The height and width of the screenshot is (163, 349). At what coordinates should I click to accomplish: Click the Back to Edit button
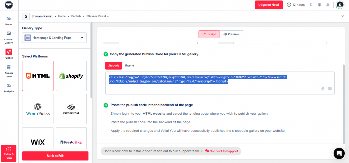(x=55, y=156)
